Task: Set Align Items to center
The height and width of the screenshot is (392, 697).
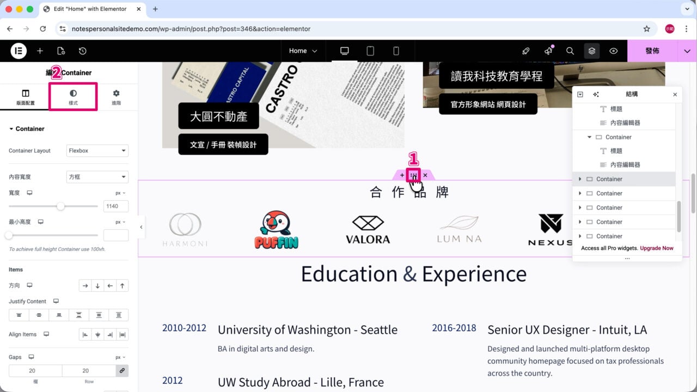Action: pos(97,335)
